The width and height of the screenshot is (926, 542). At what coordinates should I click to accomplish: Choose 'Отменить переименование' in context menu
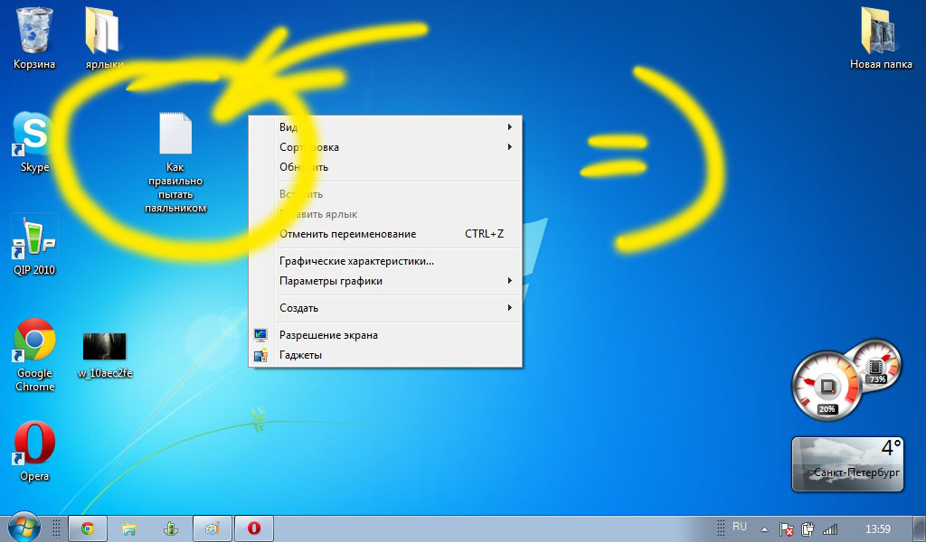tap(389, 234)
